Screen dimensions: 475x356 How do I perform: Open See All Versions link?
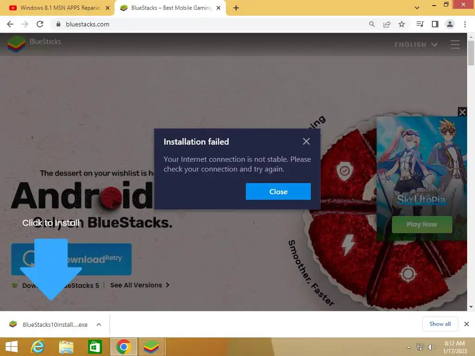140,285
